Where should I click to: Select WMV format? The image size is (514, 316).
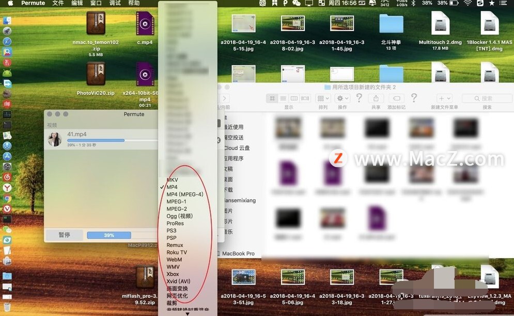[x=173, y=267]
